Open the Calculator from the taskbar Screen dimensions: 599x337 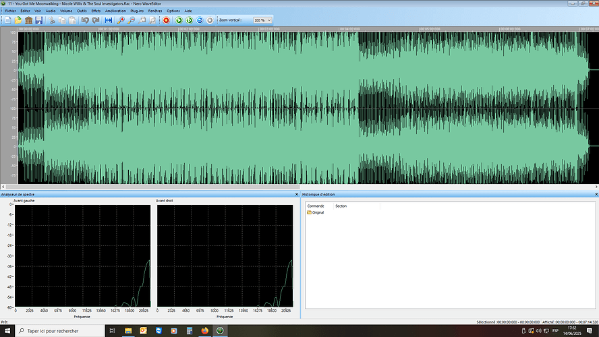(190, 331)
